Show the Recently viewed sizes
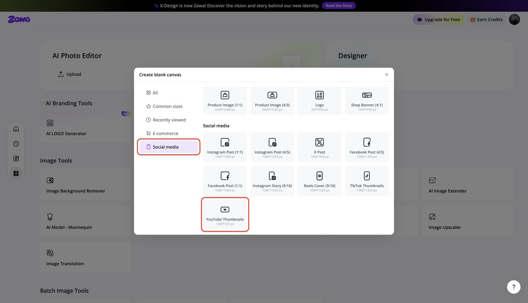The image size is (528, 303). [x=169, y=120]
